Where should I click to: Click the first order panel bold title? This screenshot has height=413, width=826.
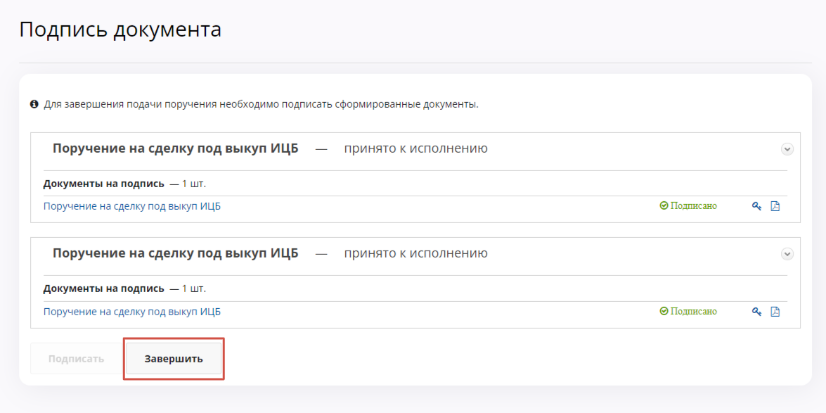(175, 149)
